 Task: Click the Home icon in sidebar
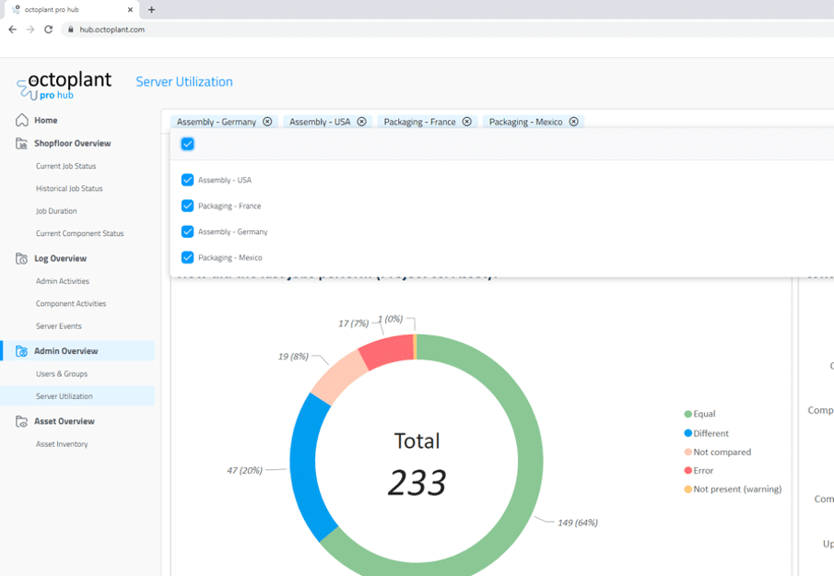[x=21, y=121]
